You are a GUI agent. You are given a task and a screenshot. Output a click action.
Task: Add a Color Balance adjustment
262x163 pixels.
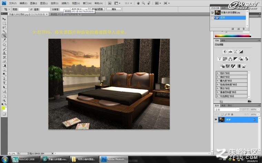[x=230, y=59]
